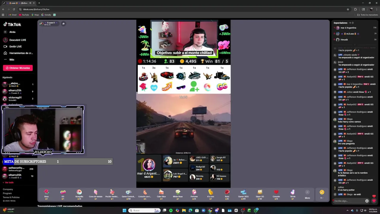Expand the Ver todo list

coord(8,182)
